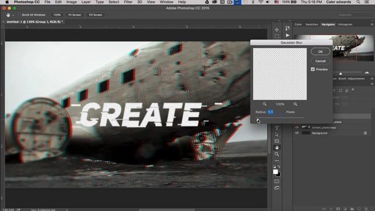Select the Rectangular Marquee tool
375x211 pixels.
coord(277,36)
